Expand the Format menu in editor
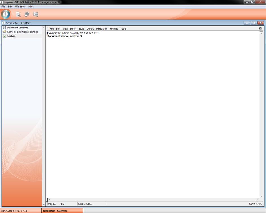This screenshot has height=213, width=266. tap(114, 29)
